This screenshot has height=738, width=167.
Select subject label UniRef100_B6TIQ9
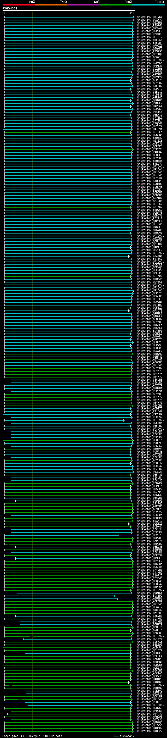coord(150,54)
